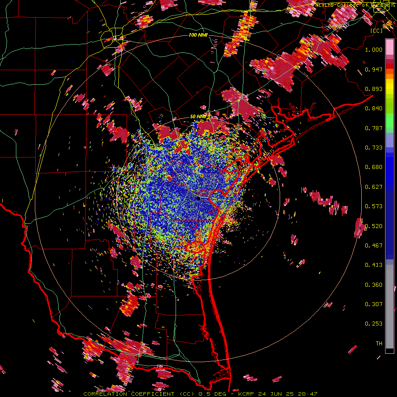Screen dimensions: 397x397
Task: Click the 0.253 scale value
Action: coord(374,324)
